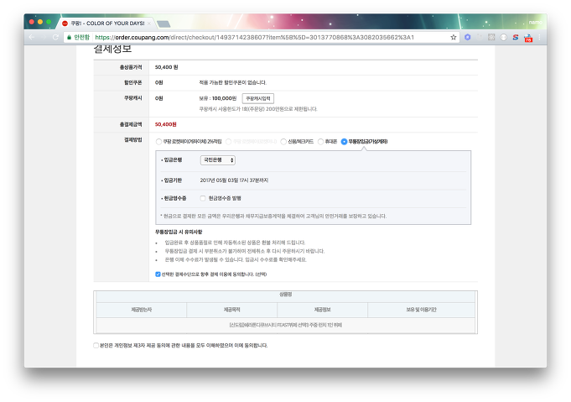
Task: Select the 휴대폰 payment radio
Action: [320, 142]
